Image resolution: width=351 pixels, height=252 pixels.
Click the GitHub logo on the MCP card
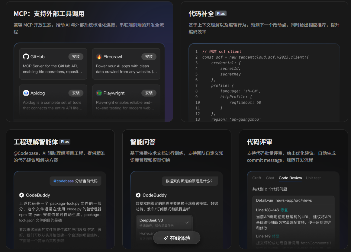click(26, 56)
